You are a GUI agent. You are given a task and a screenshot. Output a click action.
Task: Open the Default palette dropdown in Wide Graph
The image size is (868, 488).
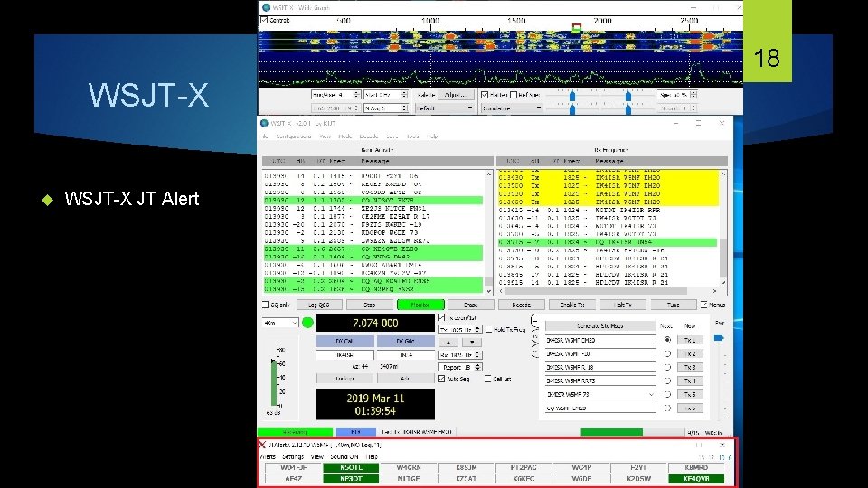446,108
